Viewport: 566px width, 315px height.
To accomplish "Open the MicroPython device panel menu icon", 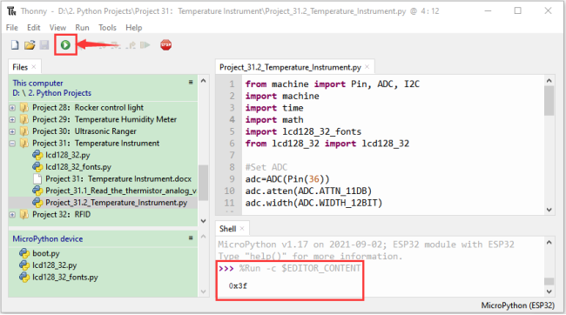I will [x=191, y=238].
